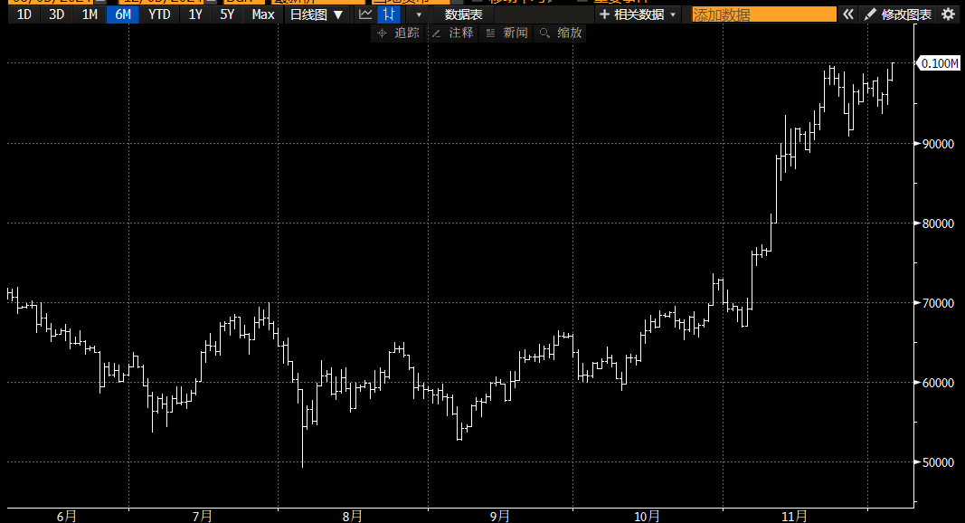Expand the chart type dropdown arrow
Screen dimensions: 965x523
point(418,14)
